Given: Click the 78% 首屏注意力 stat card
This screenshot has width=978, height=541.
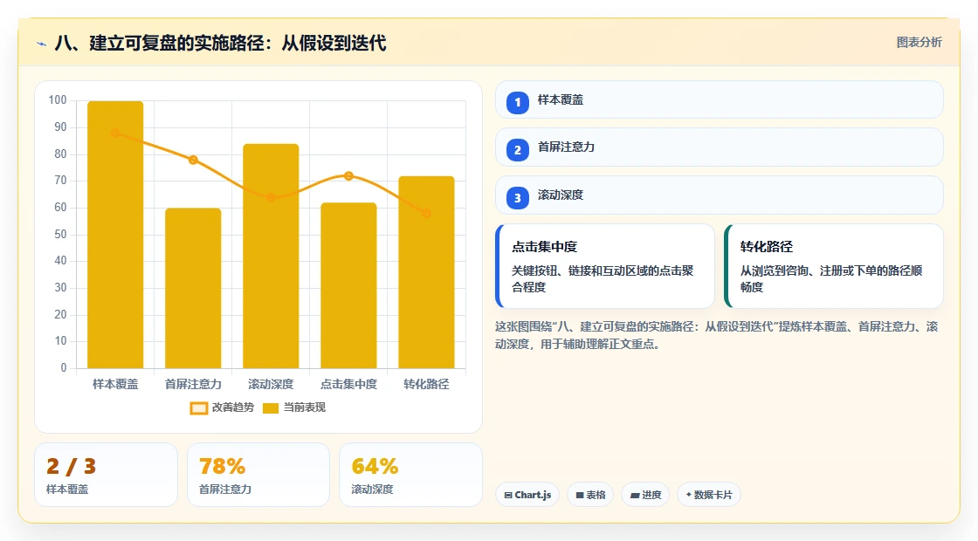Looking at the screenshot, I should pos(258,475).
